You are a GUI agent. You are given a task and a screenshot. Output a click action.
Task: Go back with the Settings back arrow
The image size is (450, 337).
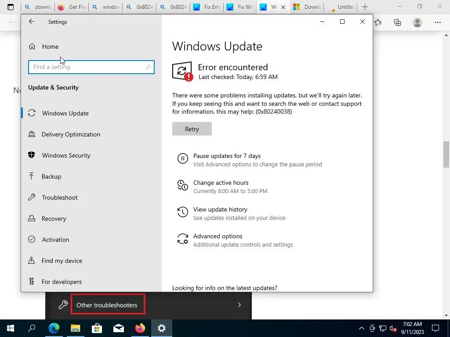32,22
